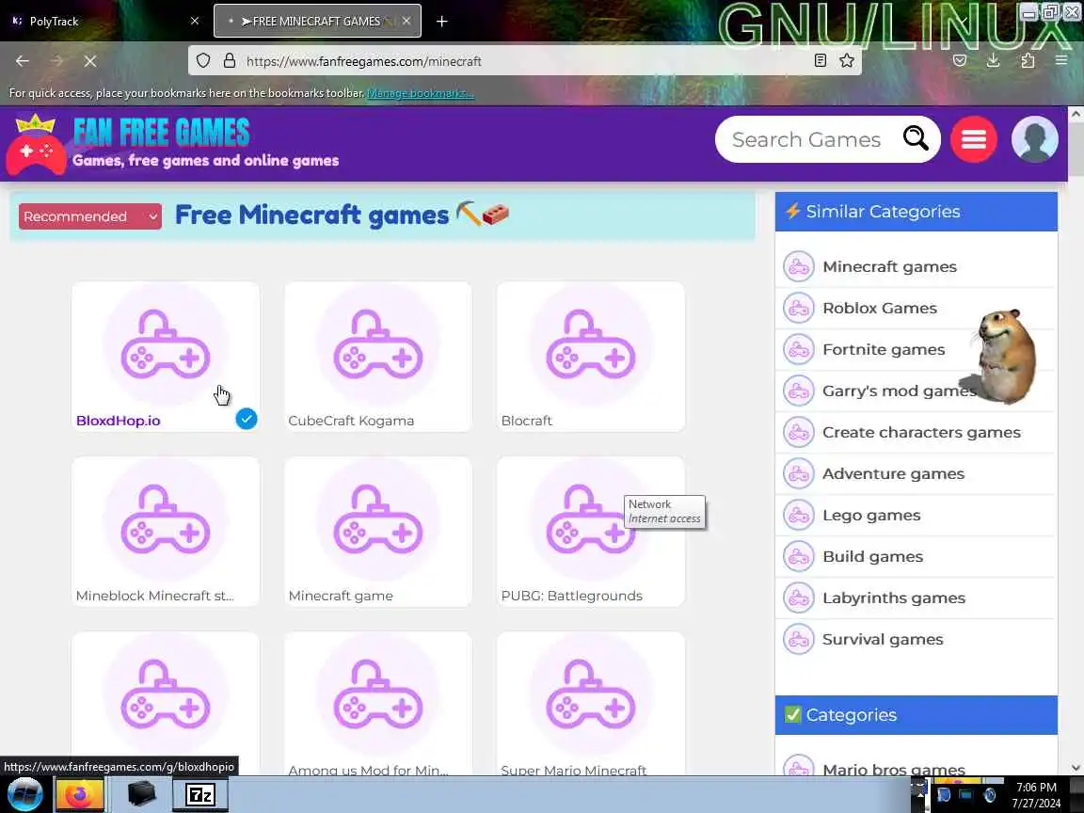This screenshot has height=813, width=1084.
Task: Click the Lego games controller icon
Action: point(799,516)
